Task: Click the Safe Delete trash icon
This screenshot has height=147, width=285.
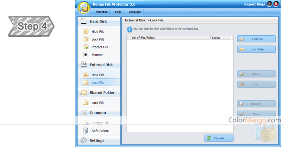Action: 85,131
